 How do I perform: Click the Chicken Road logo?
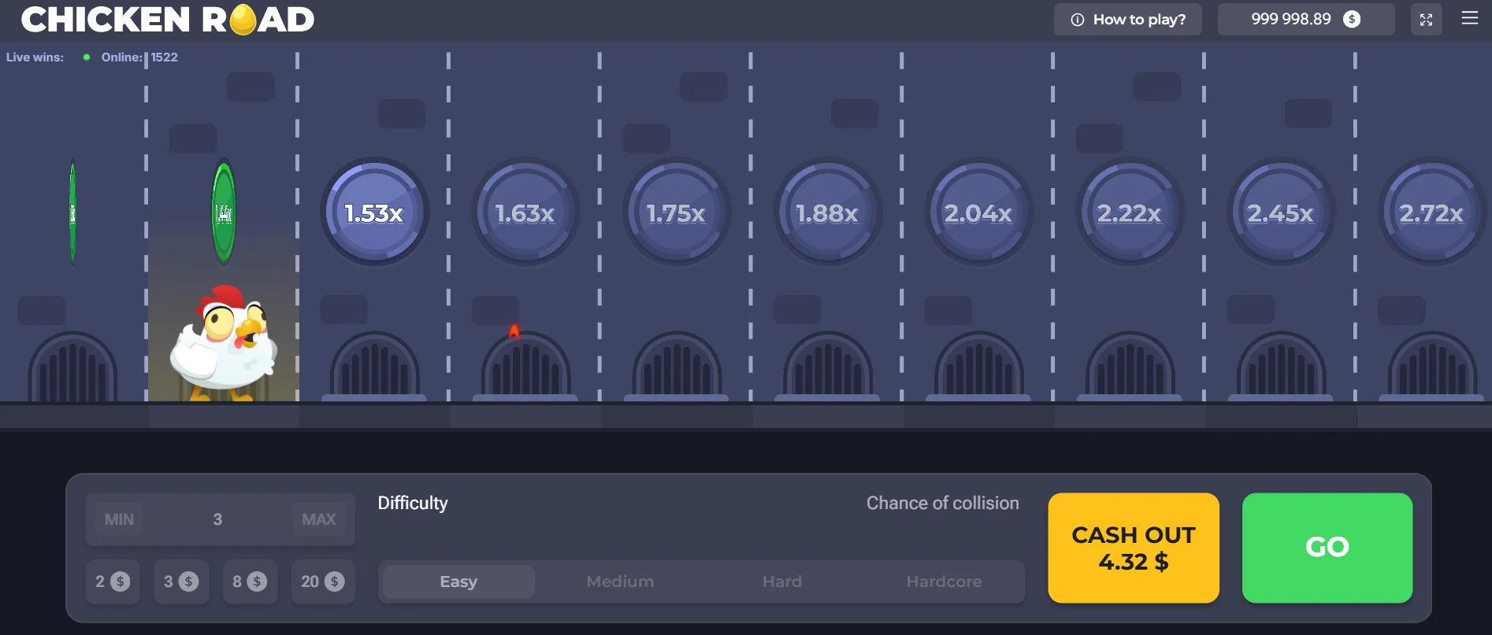[x=168, y=20]
